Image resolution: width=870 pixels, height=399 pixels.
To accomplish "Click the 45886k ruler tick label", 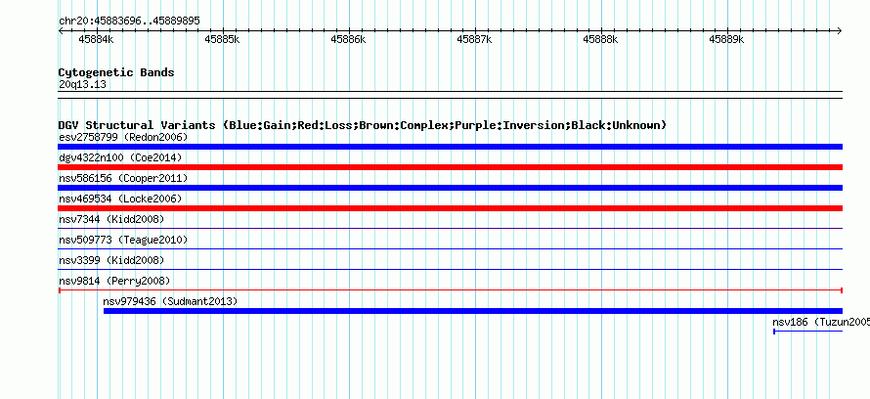I will [x=348, y=39].
